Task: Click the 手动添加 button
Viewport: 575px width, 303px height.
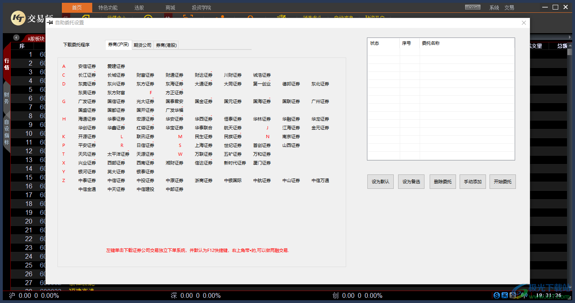Action: pos(473,182)
